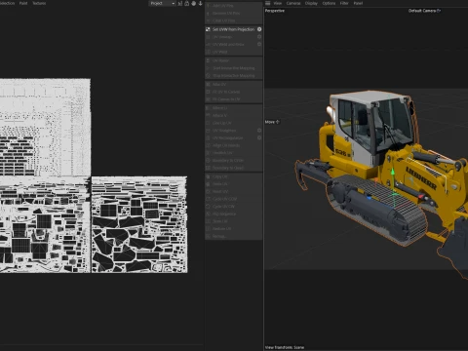The height and width of the screenshot is (351, 468).
Task: Click the down-arrow icon in texture view header
Action: [201, 3]
